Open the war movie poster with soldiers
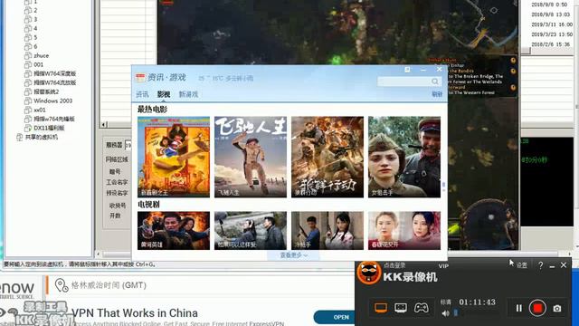This screenshot has height=326, width=579. tap(327, 157)
